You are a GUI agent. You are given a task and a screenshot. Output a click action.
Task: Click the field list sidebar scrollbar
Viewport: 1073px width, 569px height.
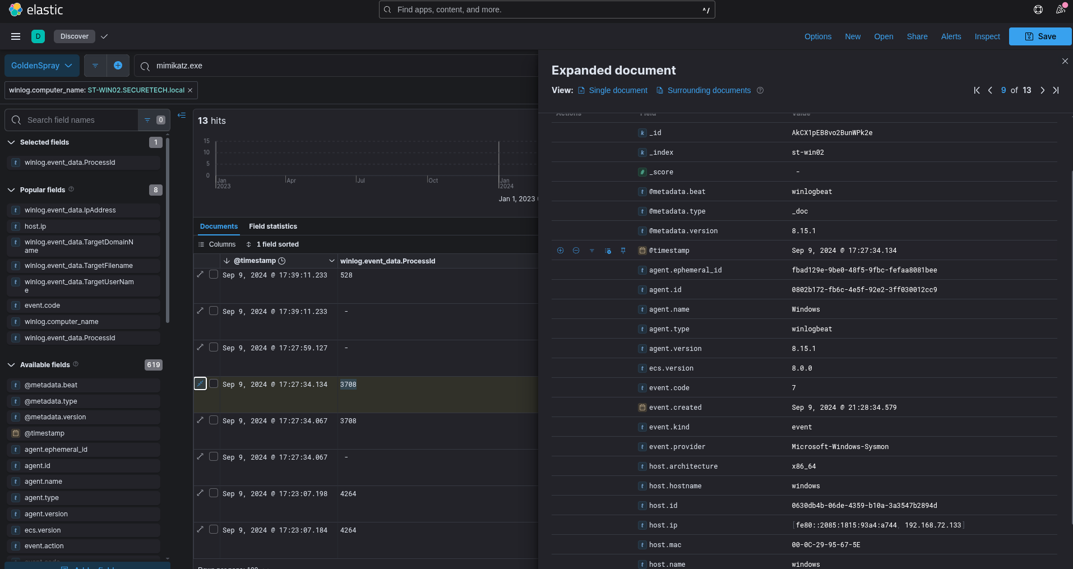tap(168, 230)
